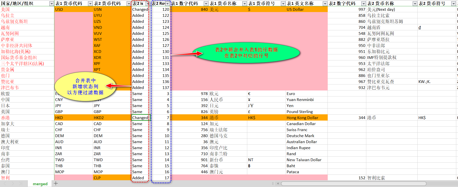Expand filter for 表2 货币符号 column

[x=453, y=4]
